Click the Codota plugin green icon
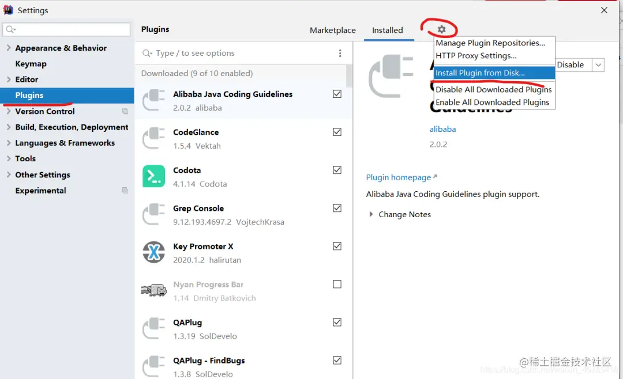 pyautogui.click(x=154, y=176)
